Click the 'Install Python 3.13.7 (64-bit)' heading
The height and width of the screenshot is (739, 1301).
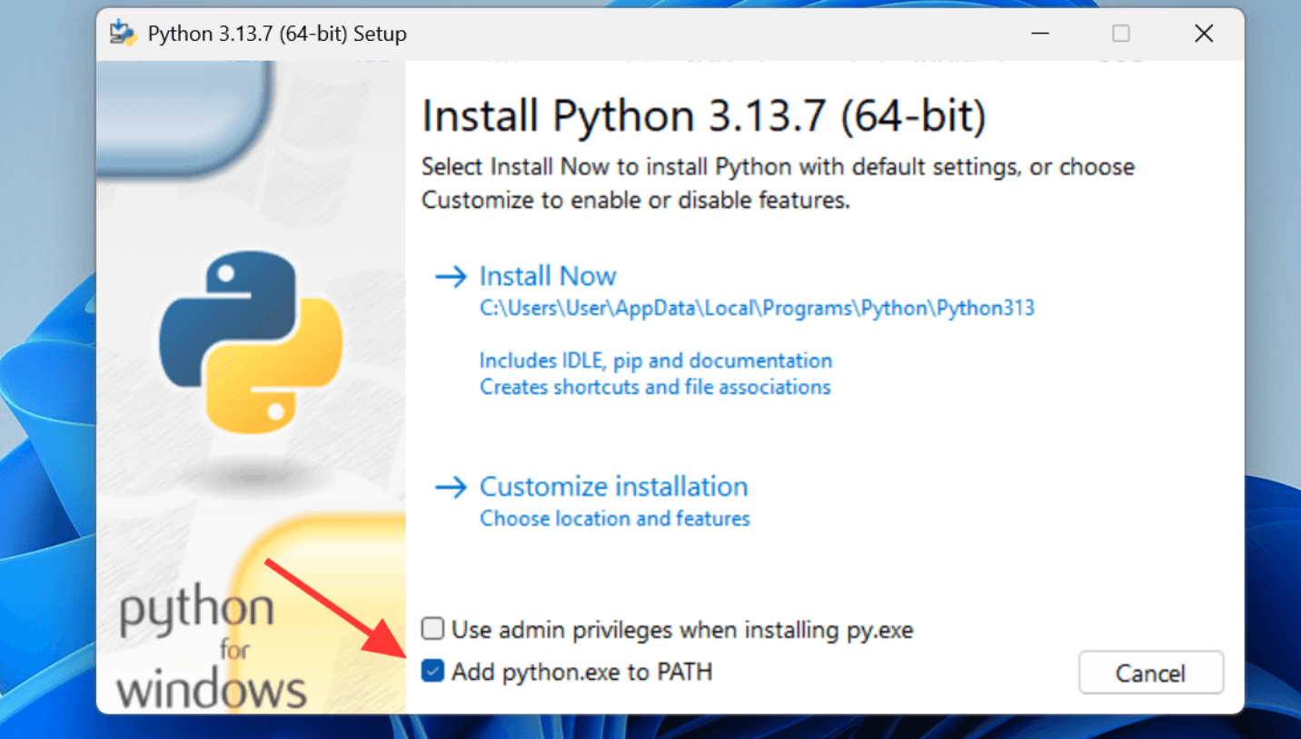pyautogui.click(x=704, y=117)
